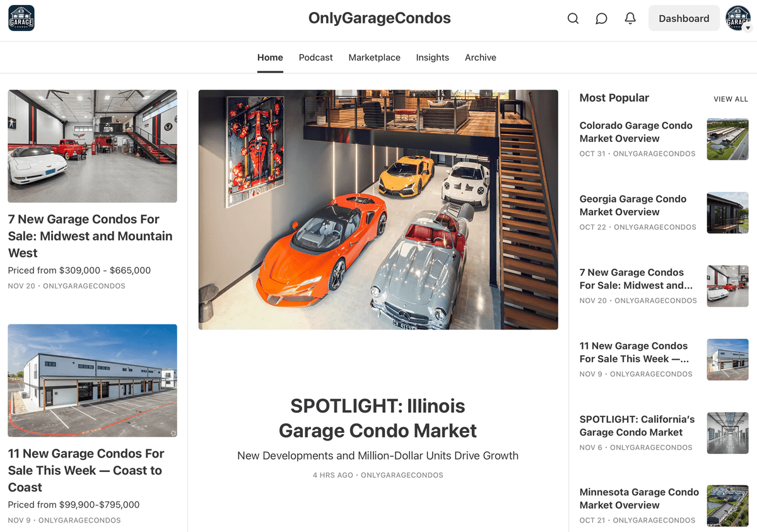Screen dimensions: 757x532
Task: Open the profile avatar dropdown menu
Action: [x=738, y=18]
